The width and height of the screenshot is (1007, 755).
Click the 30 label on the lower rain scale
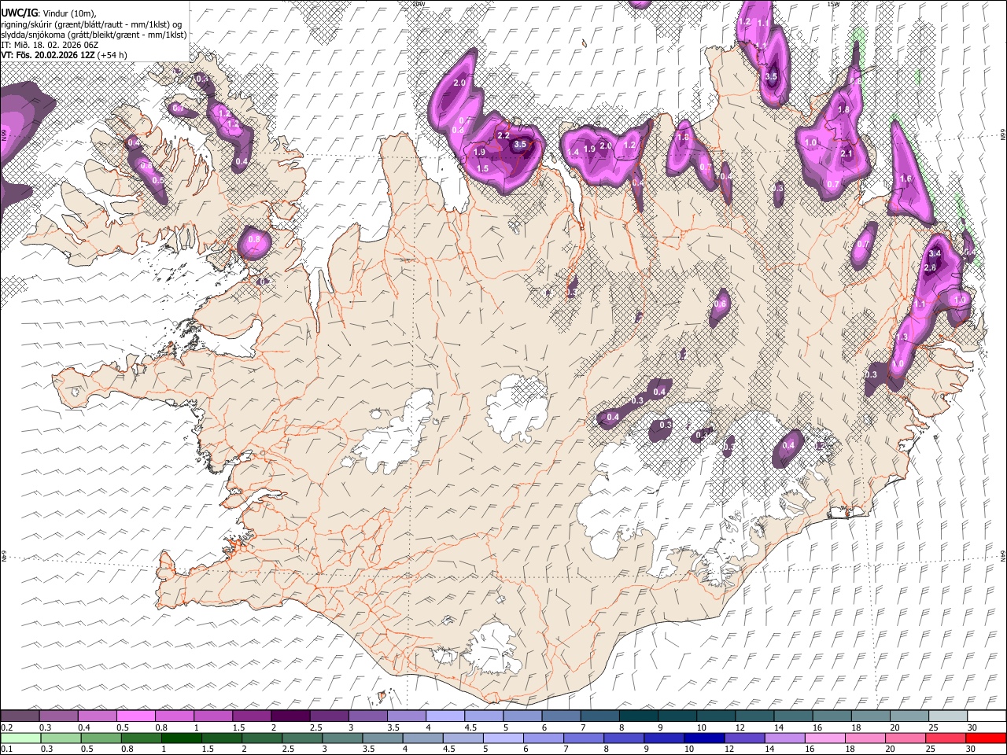[972, 749]
